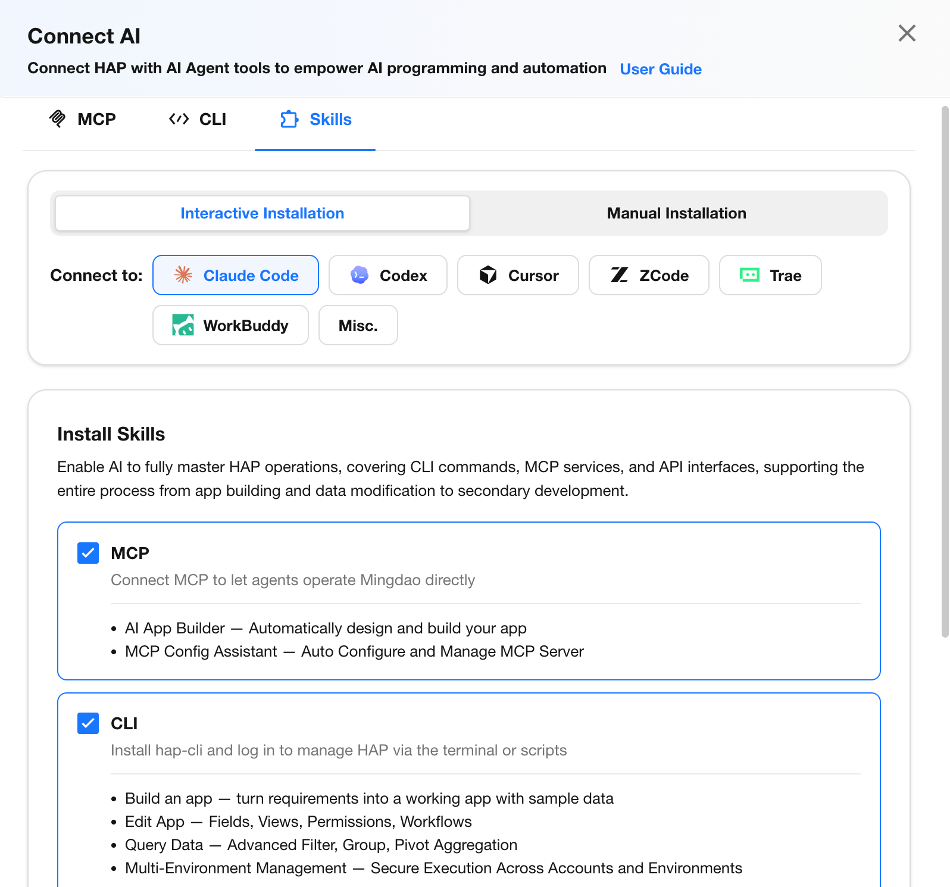This screenshot has width=950, height=887.
Task: Click the 'Query Data' bullet line
Action: [x=321, y=845]
